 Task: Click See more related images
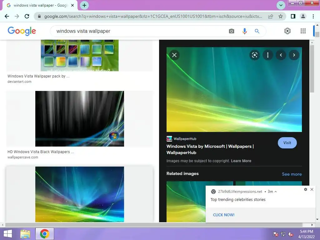pyautogui.click(x=292, y=174)
